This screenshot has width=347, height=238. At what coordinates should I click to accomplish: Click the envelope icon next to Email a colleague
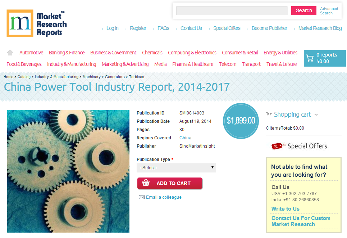click(141, 197)
